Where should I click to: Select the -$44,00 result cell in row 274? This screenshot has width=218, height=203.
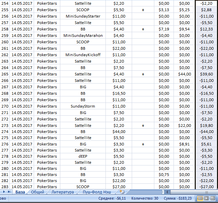tap(206, 132)
